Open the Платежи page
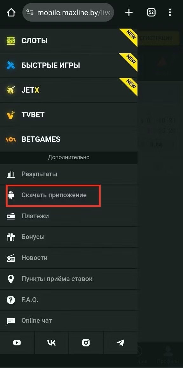183x368 pixels. click(69, 216)
